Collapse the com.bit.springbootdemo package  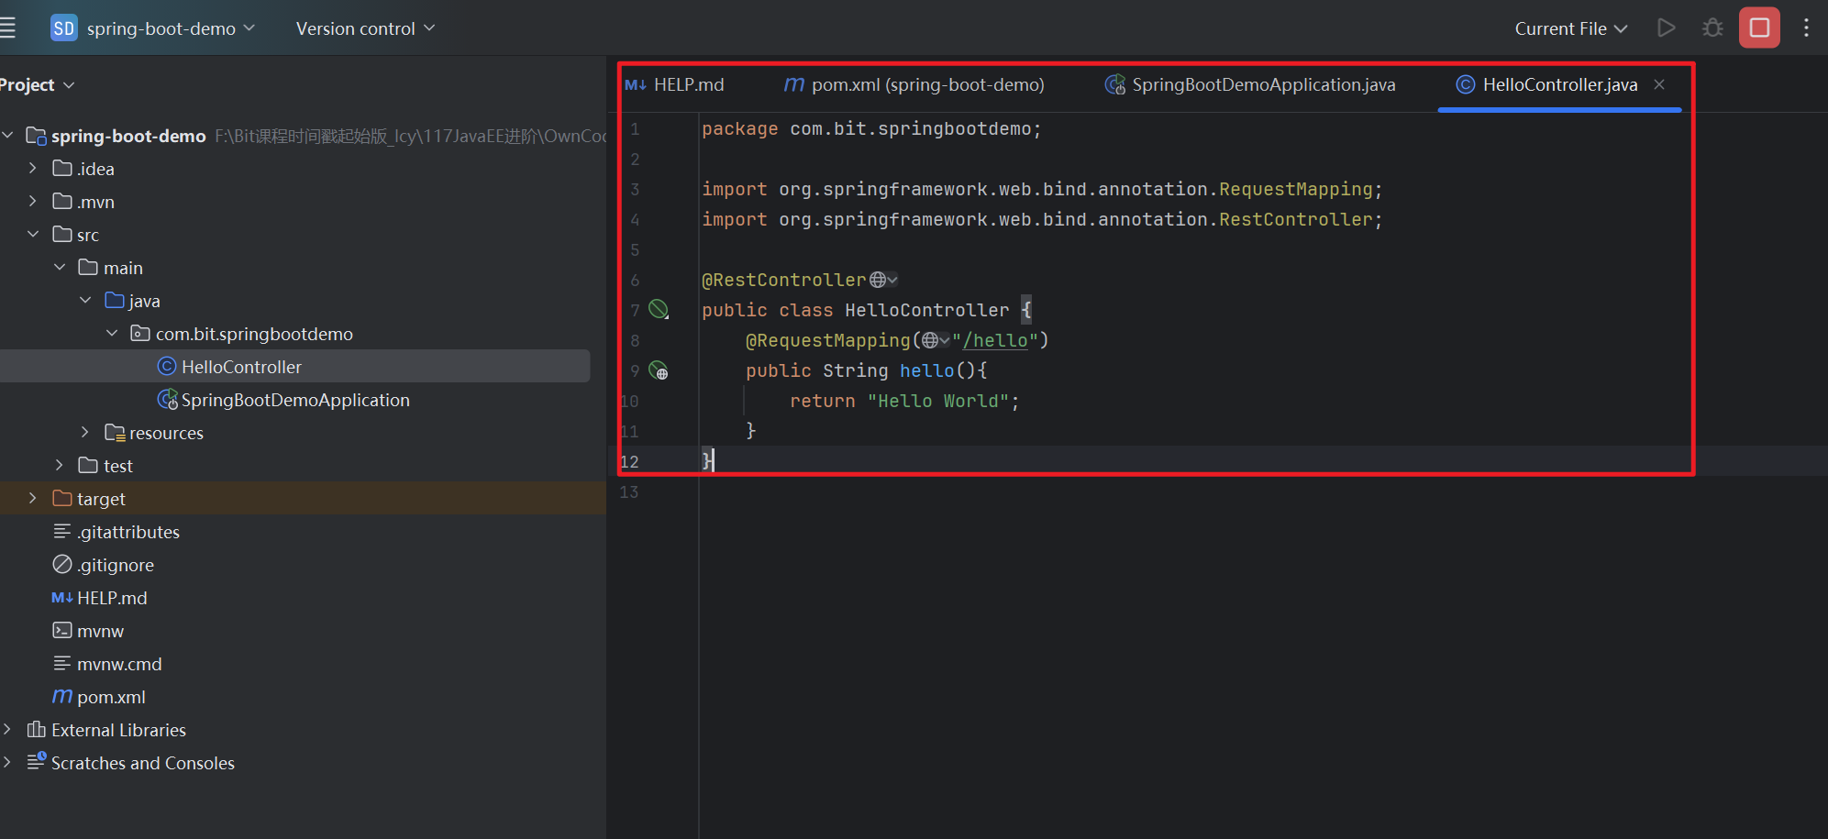coord(112,334)
